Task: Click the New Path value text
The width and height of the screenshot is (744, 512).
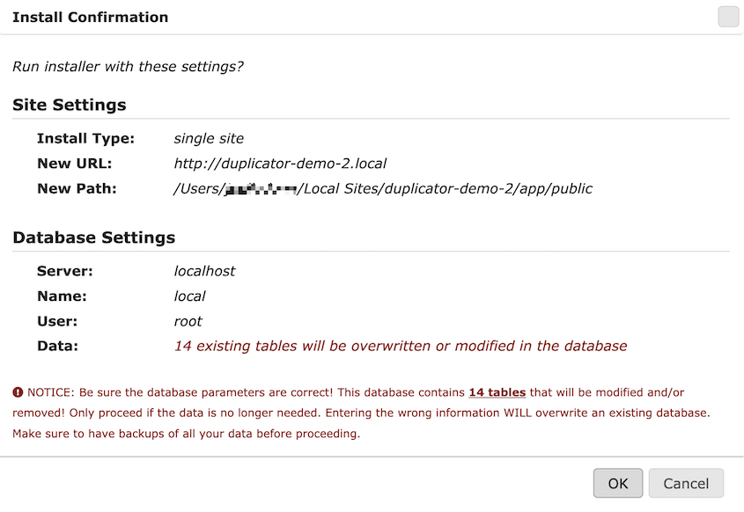Action: [x=383, y=188]
